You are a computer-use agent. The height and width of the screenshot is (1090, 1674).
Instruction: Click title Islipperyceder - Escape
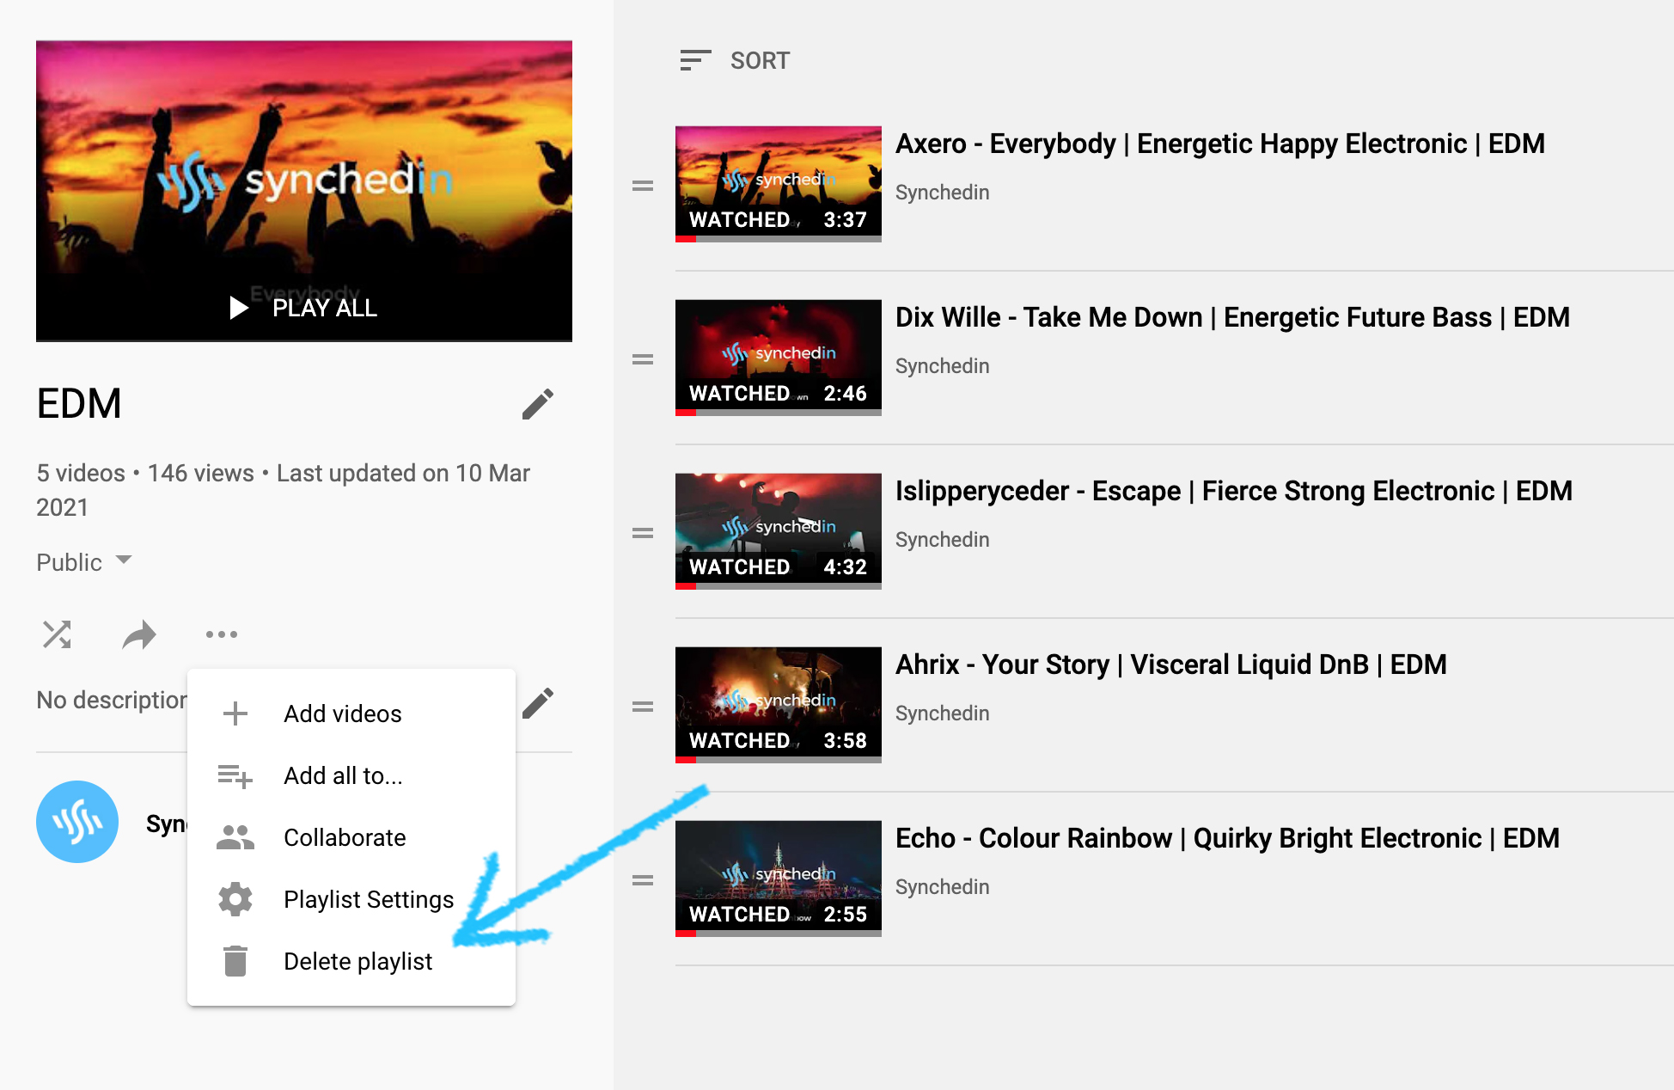tap(1234, 491)
